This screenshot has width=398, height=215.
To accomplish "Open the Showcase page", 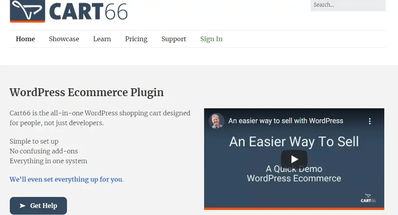I will click(x=64, y=39).
